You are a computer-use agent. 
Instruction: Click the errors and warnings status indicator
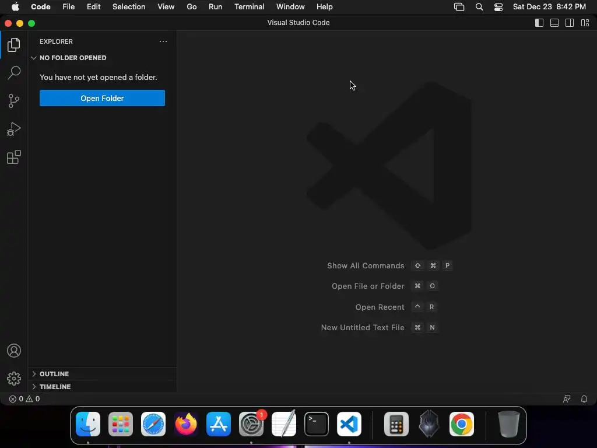(24, 399)
